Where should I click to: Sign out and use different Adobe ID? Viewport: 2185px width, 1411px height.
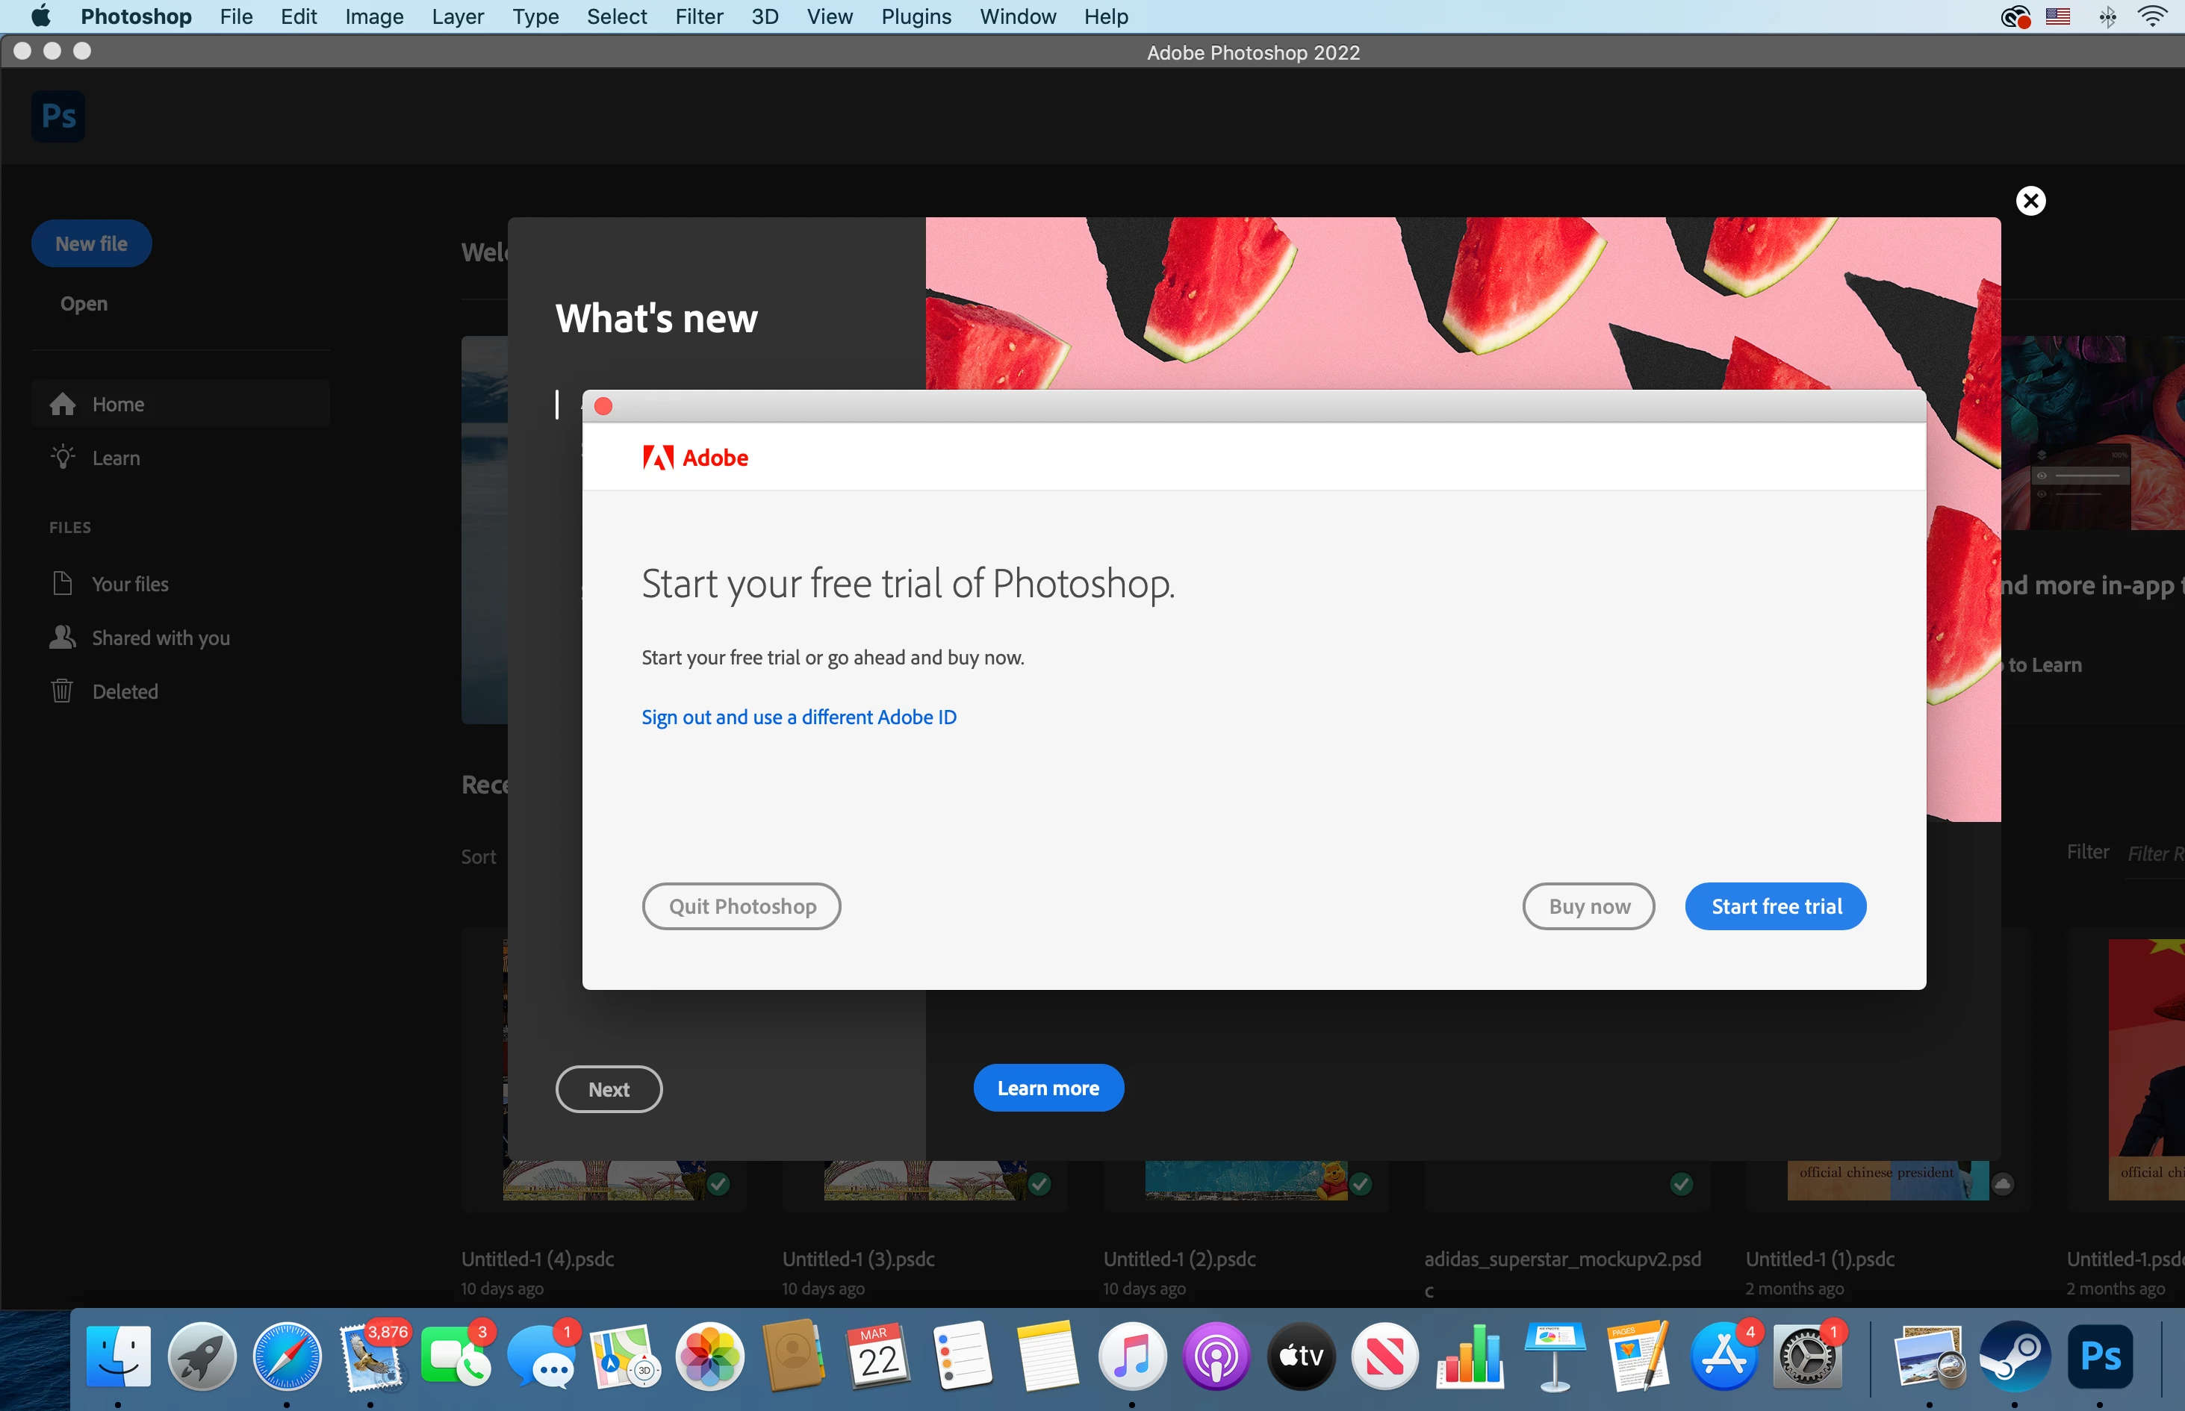pos(798,717)
